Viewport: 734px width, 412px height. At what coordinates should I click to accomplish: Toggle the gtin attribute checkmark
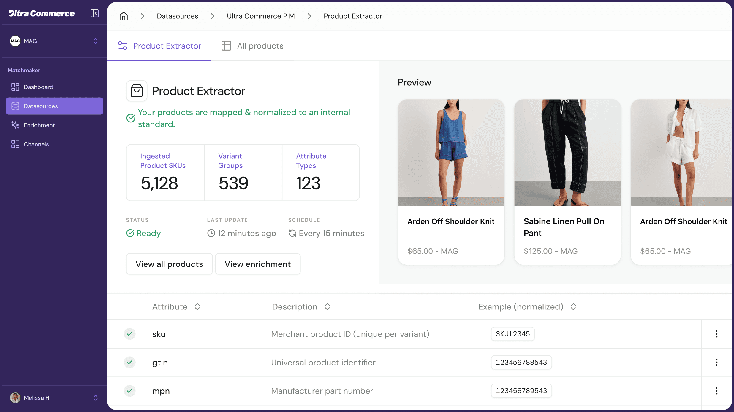coord(130,362)
